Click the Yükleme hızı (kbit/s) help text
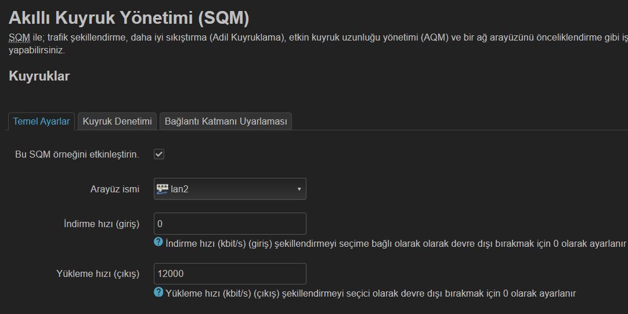This screenshot has width=628, height=314. click(370, 293)
